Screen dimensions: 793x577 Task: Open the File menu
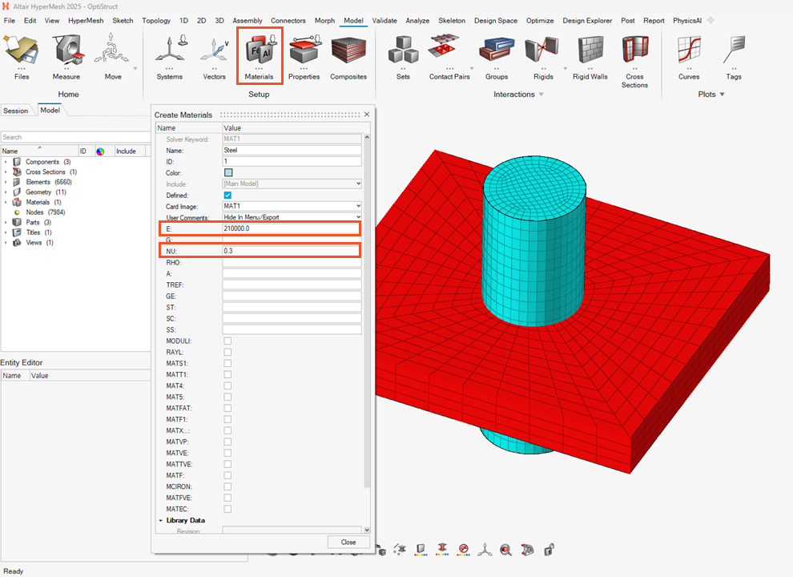(x=9, y=21)
